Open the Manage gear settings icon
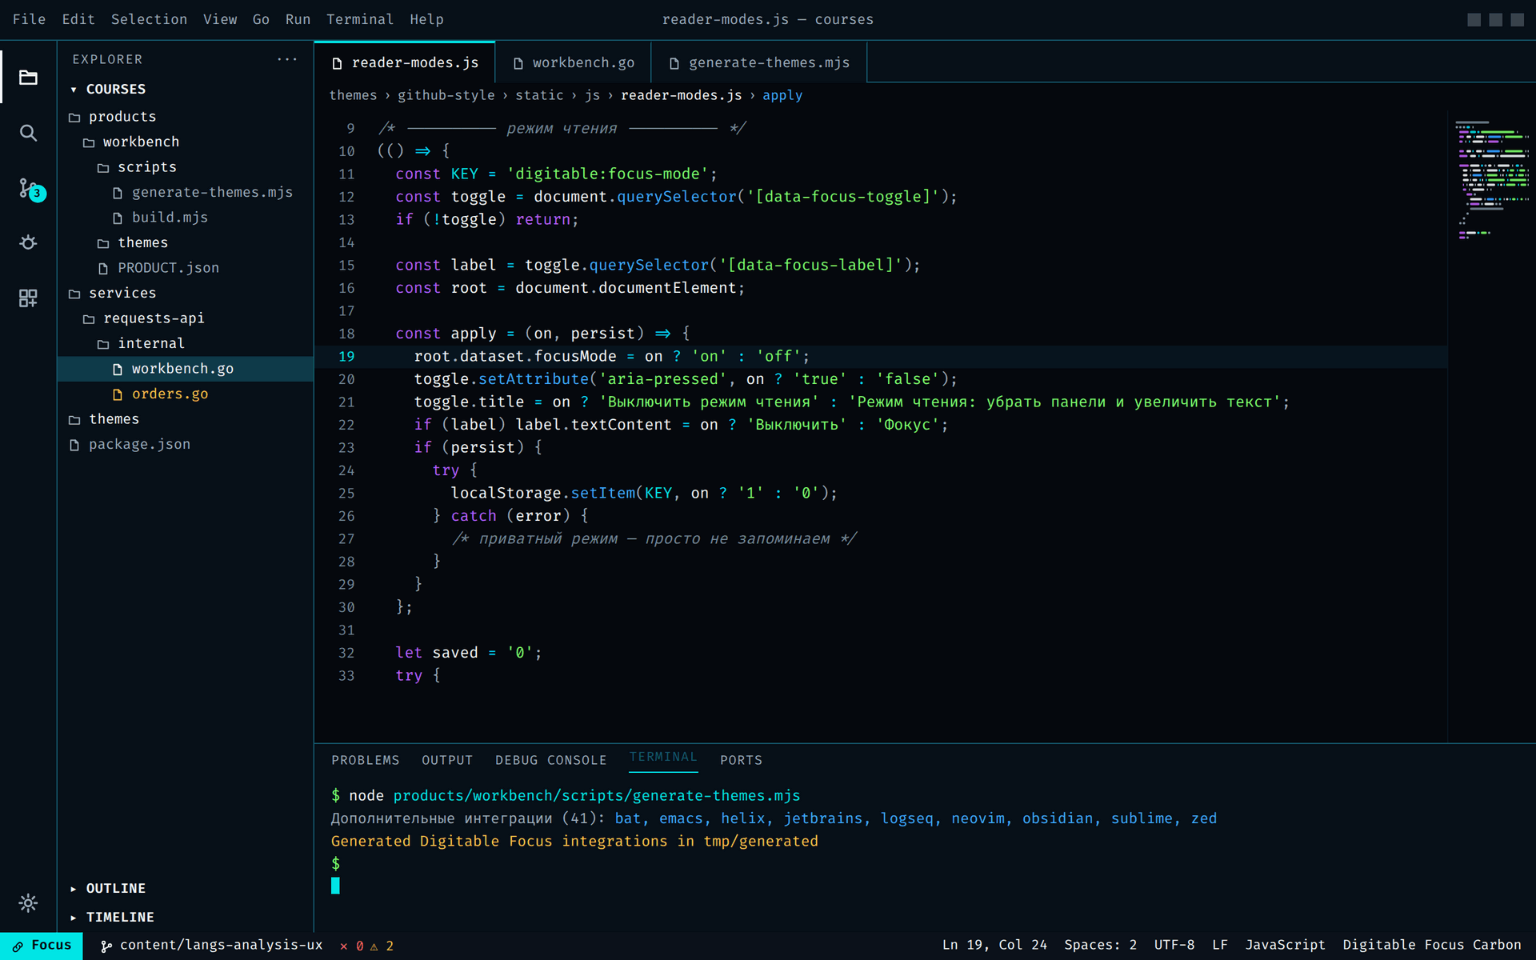1536x960 pixels. (x=28, y=903)
